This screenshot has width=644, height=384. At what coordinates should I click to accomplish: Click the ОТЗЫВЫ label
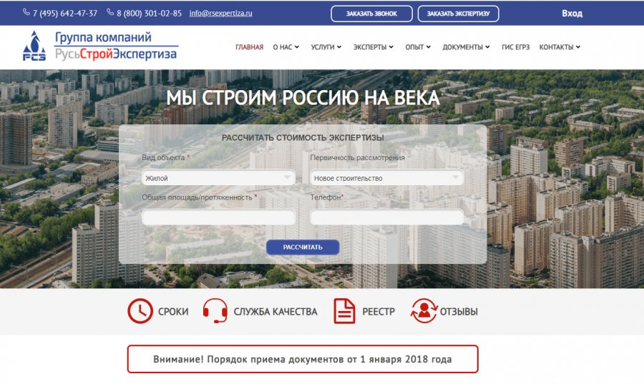pyautogui.click(x=459, y=311)
